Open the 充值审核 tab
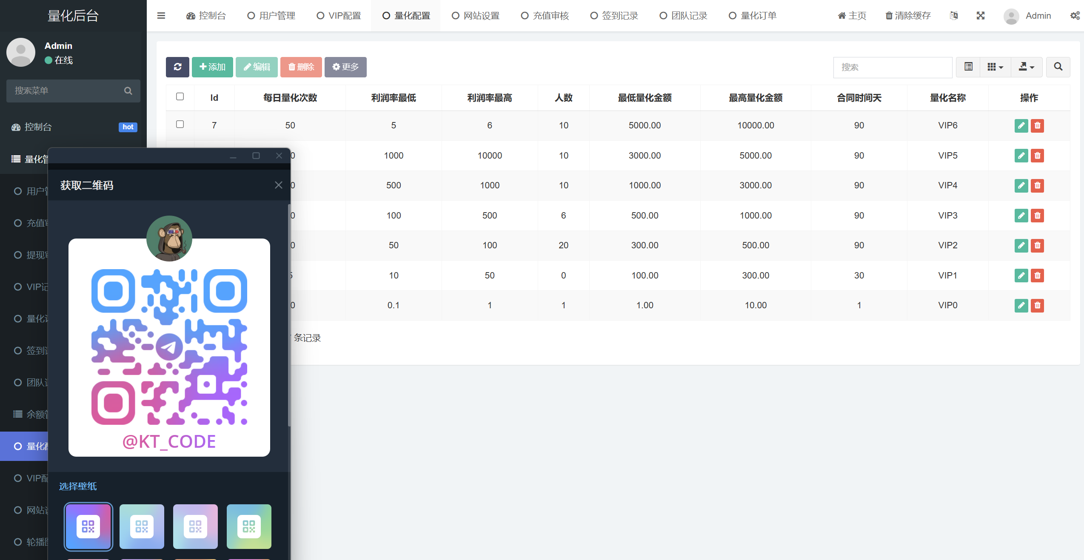The height and width of the screenshot is (560, 1084). coord(545,16)
